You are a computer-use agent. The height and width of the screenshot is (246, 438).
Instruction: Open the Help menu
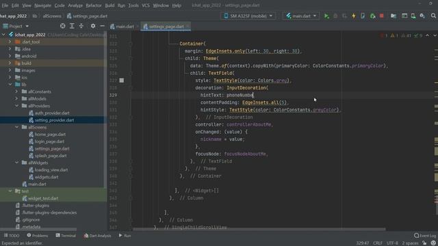177,5
